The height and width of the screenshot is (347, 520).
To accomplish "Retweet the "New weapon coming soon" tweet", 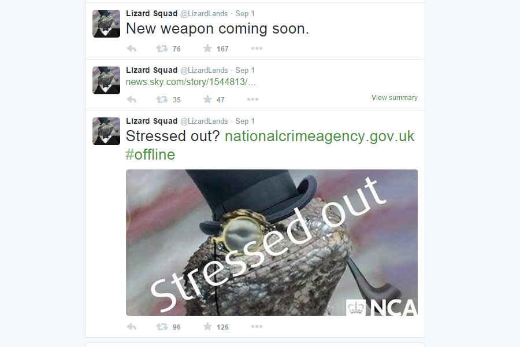I will [x=162, y=49].
